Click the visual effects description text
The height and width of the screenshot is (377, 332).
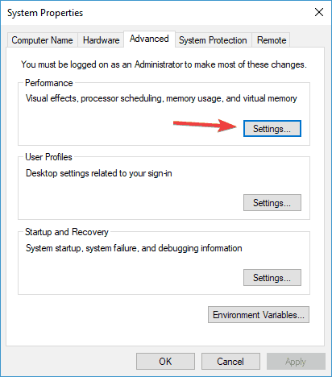[161, 98]
